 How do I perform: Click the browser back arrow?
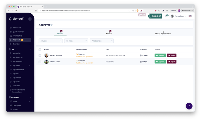click(x=9, y=11)
